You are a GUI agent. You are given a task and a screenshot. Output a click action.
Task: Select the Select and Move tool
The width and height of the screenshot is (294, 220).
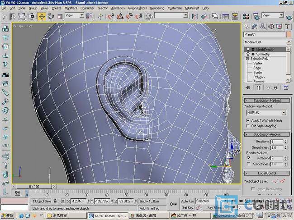(x=42, y=16)
